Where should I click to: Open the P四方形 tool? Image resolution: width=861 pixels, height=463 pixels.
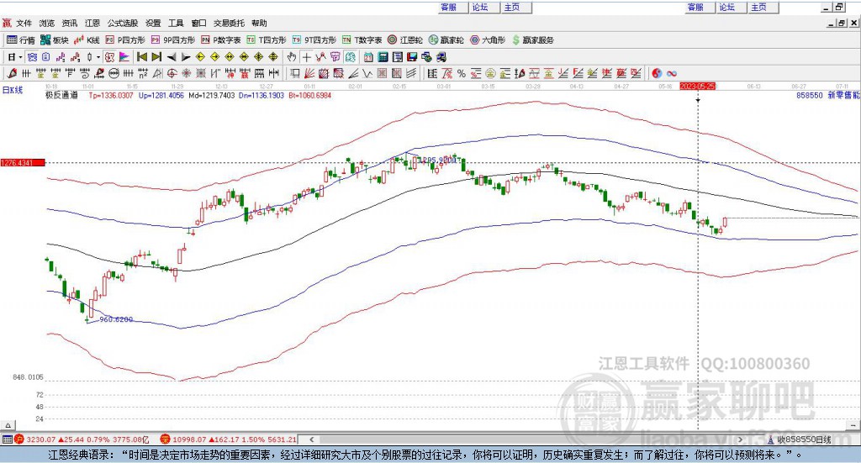click(125, 40)
